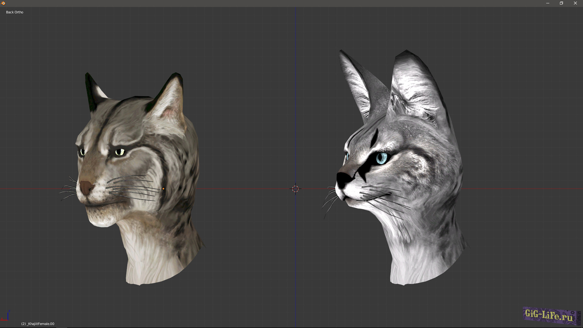Click the orange origin dot on left head
Viewport: 583px width, 328px height.
pyautogui.click(x=163, y=189)
